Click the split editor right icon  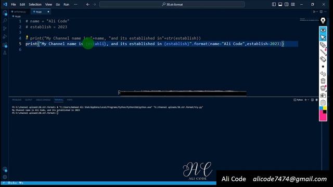pos(321,12)
